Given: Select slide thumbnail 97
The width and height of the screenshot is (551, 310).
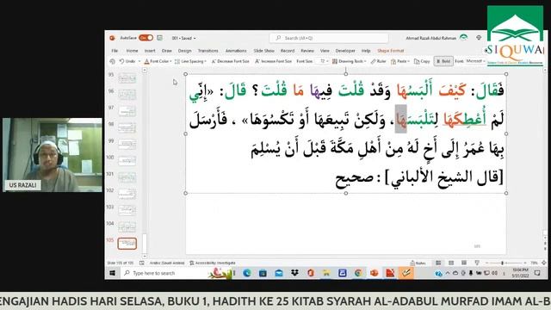Looking at the screenshot, I should click(x=127, y=111).
